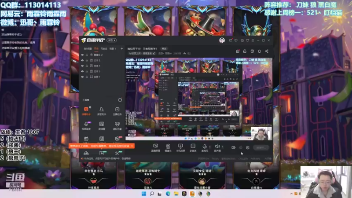
Task: Hide the 全屏 1 source layer
Action: tap(82, 77)
